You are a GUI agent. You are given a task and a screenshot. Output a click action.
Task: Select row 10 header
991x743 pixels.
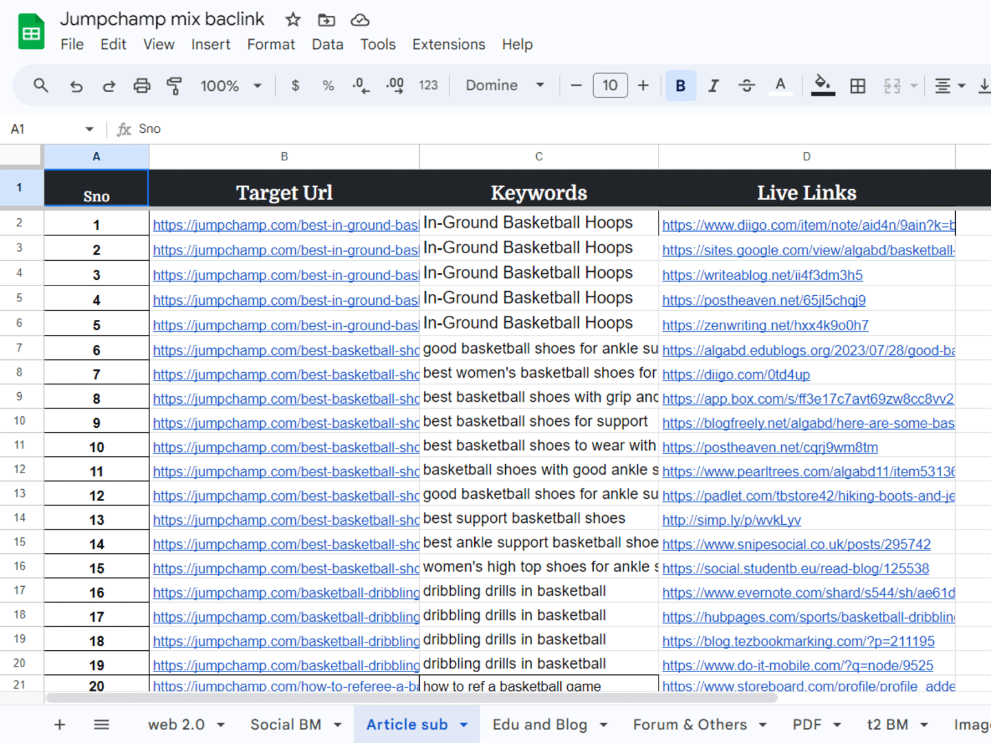pos(19,421)
